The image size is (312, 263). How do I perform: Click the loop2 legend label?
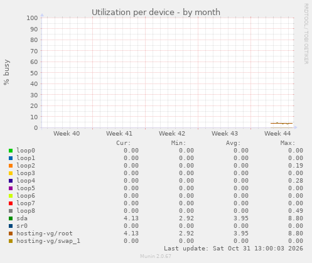[26, 166]
